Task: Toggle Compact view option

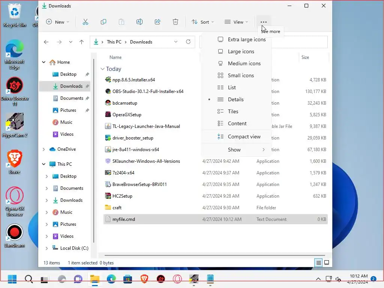Action: 236,136
